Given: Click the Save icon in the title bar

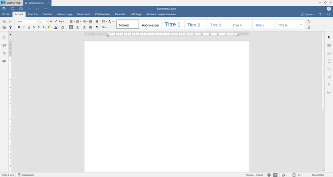Looking at the screenshot, I should [x=4, y=8].
